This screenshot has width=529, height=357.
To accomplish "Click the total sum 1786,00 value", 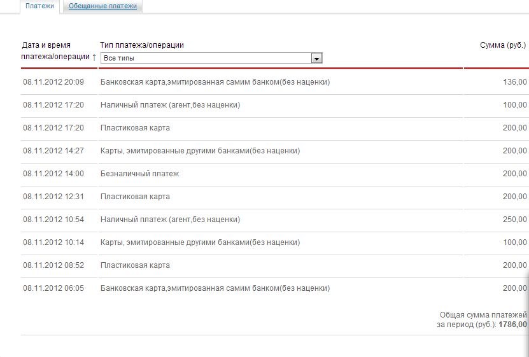I will click(512, 325).
